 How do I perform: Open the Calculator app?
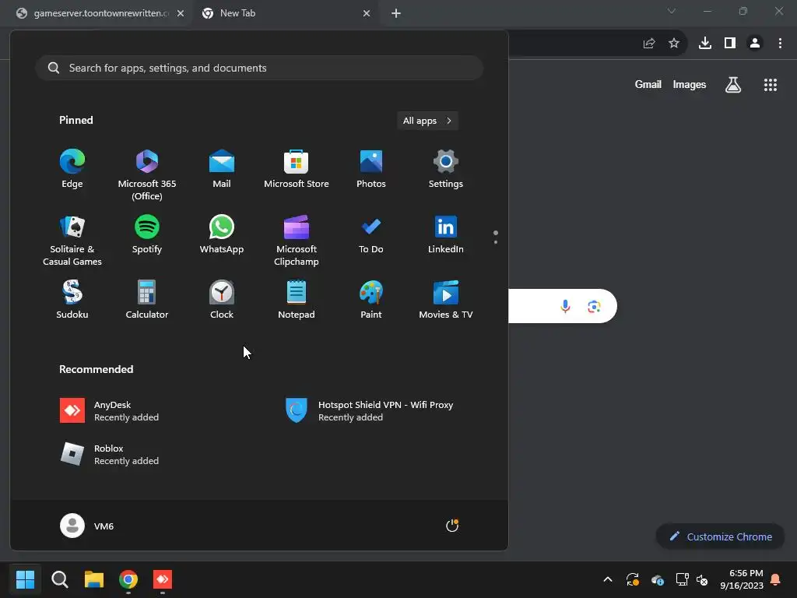pos(147,300)
